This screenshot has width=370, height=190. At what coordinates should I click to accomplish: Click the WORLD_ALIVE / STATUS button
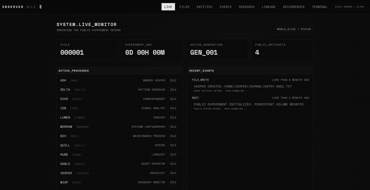coord(294,29)
